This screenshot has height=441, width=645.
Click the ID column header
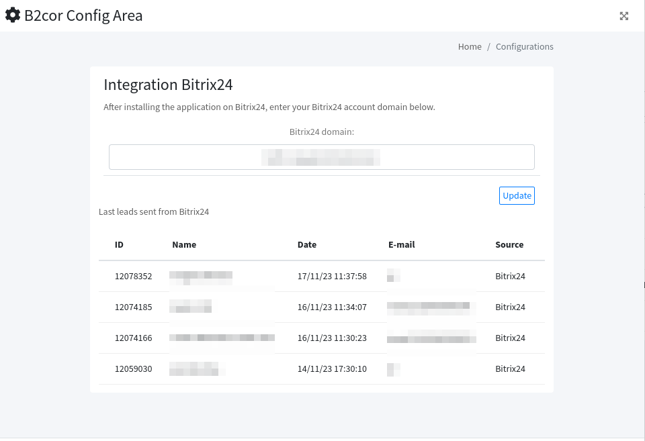[x=119, y=245]
